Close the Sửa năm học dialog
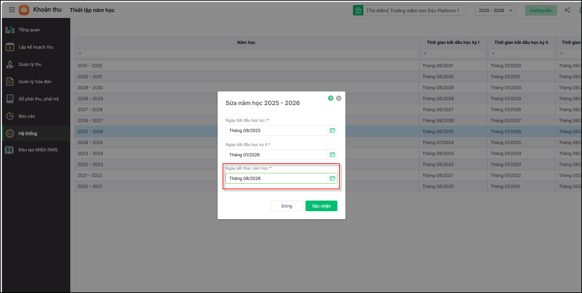The image size is (582, 293). point(339,98)
